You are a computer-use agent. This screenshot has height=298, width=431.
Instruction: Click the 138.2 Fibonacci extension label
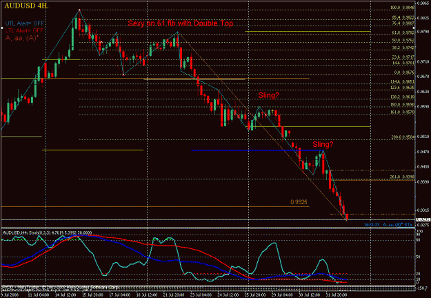403,97
